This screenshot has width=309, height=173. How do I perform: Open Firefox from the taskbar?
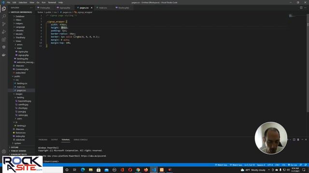[146, 170]
